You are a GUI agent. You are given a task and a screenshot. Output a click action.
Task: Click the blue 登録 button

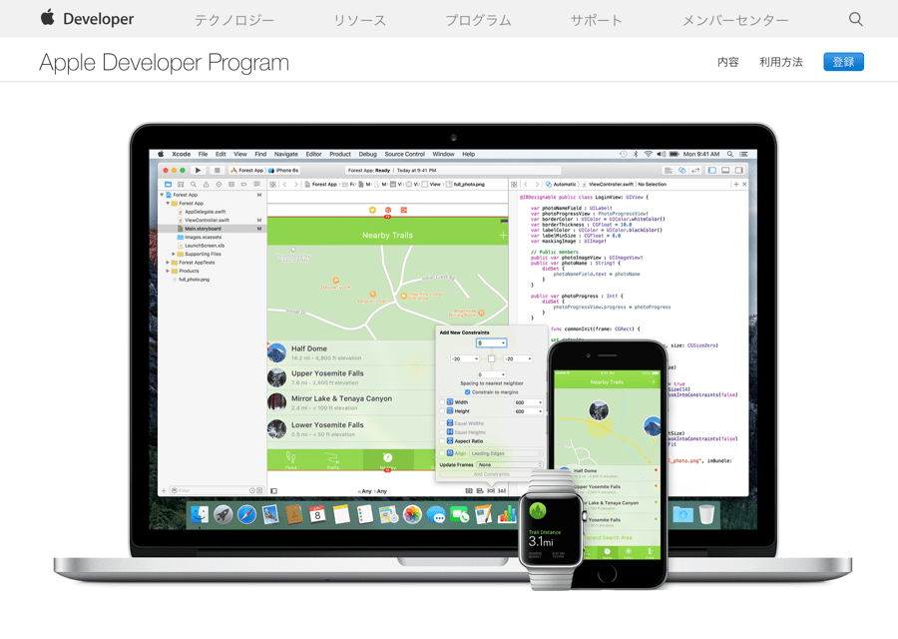[x=843, y=62]
